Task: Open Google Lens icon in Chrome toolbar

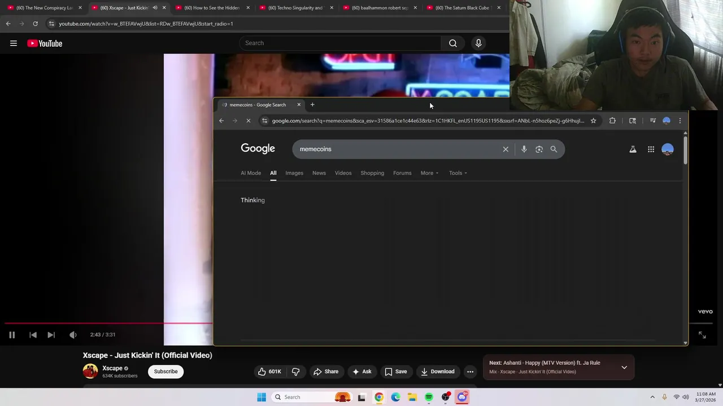Action: [x=633, y=121]
